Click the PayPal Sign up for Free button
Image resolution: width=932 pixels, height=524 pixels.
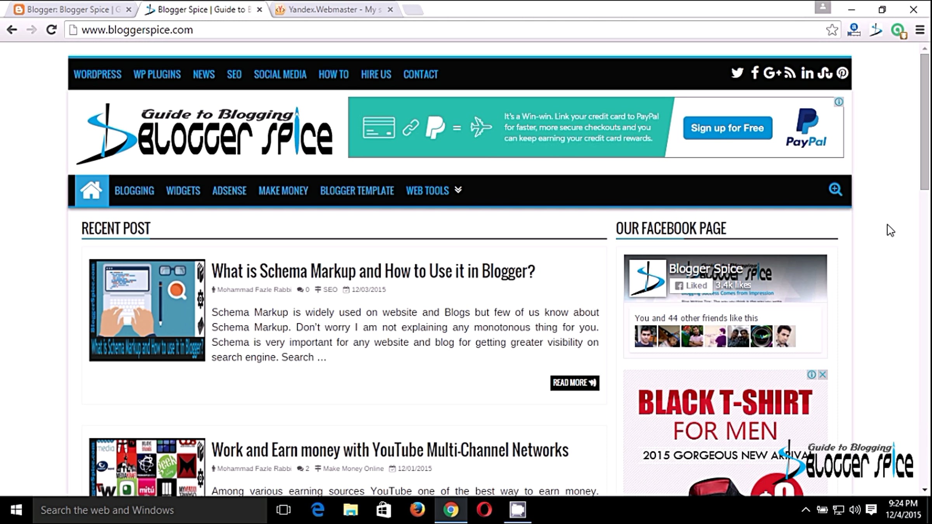[x=727, y=128]
